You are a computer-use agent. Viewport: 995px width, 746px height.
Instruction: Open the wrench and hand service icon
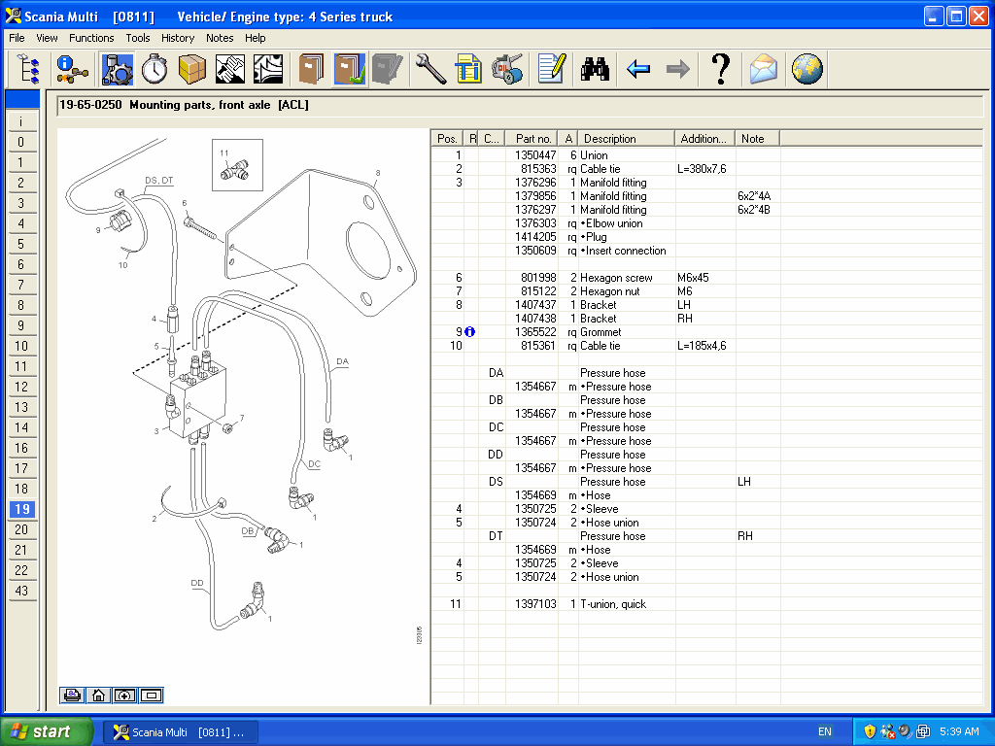click(229, 69)
